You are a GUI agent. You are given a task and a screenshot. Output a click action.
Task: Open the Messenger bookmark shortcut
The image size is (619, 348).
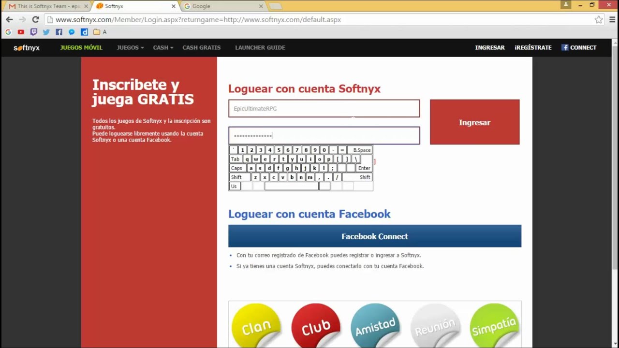click(71, 32)
